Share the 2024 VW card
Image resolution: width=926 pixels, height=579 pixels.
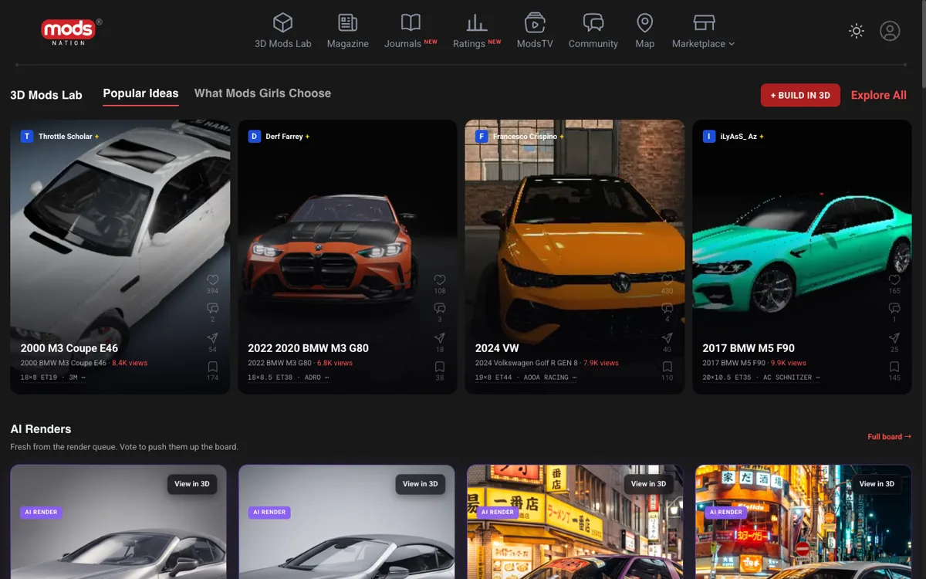(x=667, y=338)
